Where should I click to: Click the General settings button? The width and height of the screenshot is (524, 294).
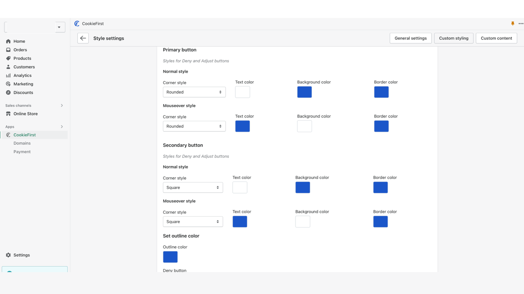[x=410, y=38]
